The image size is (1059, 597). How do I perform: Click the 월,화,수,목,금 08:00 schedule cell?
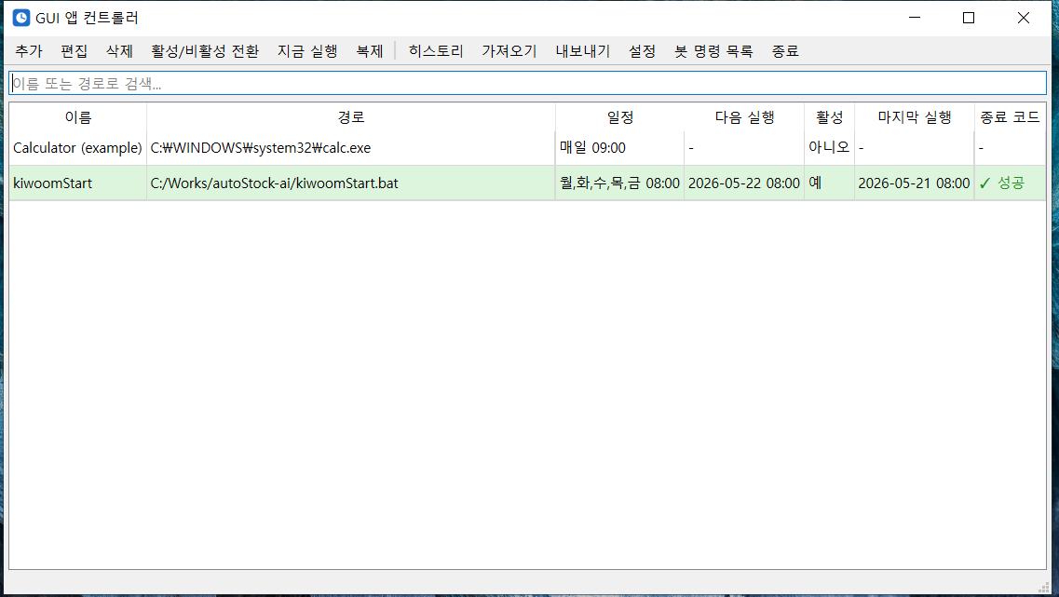[x=620, y=183]
